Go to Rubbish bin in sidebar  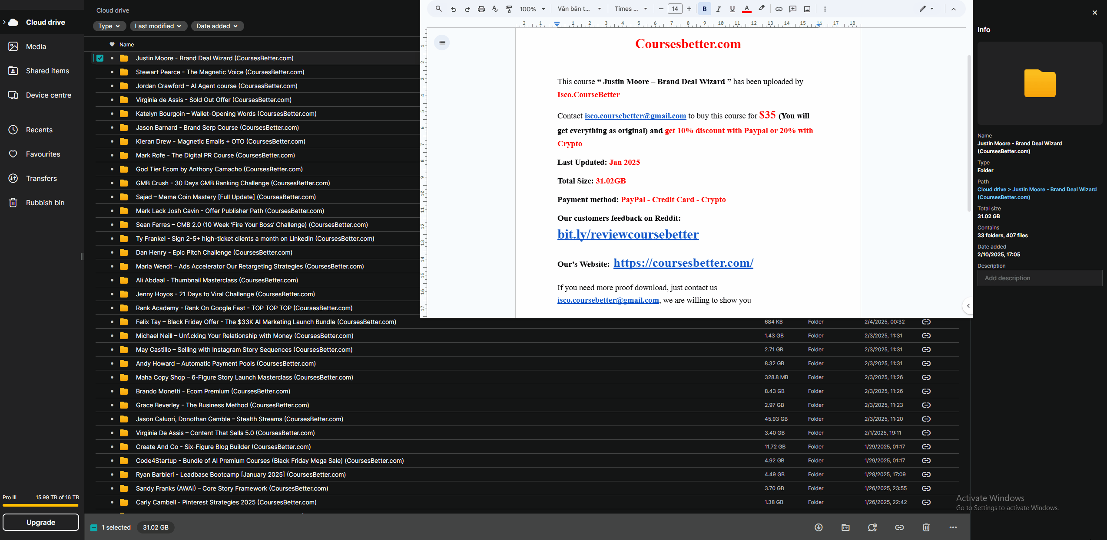tap(45, 203)
